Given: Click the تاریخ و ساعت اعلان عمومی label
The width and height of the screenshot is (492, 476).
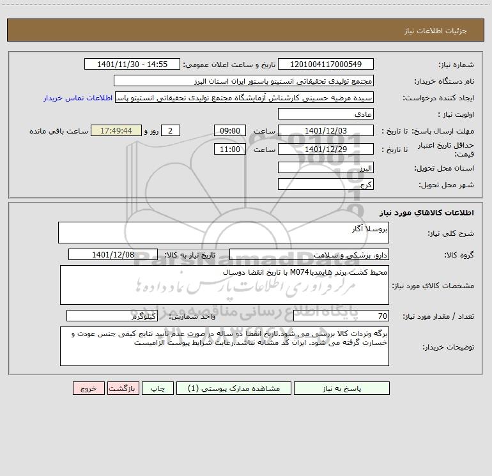Looking at the screenshot, I should [x=229, y=65].
